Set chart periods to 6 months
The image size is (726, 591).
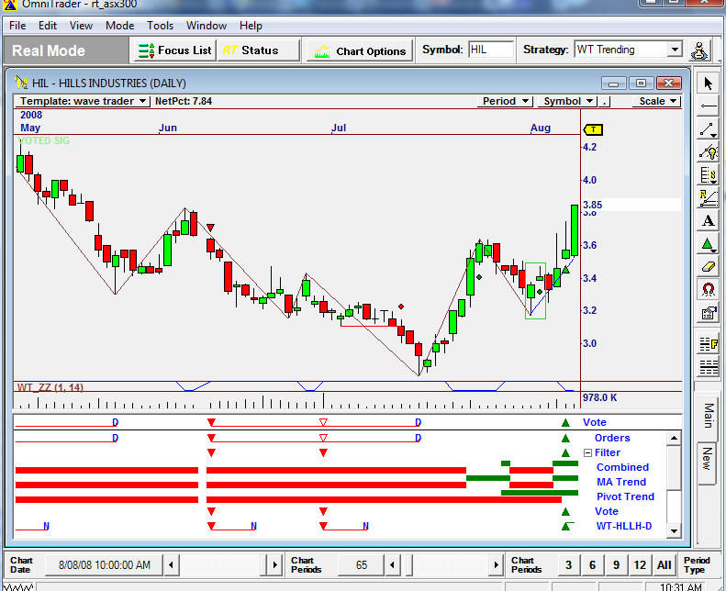[x=592, y=565]
